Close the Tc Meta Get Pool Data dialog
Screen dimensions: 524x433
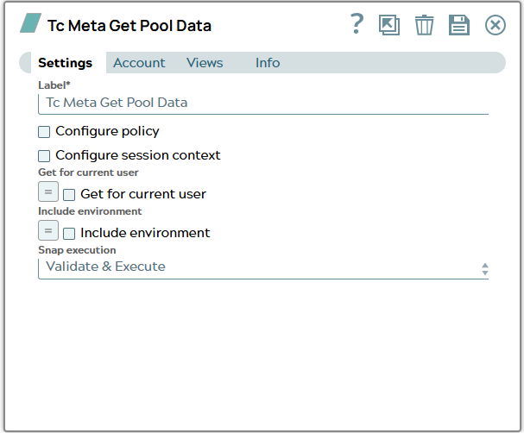click(496, 25)
